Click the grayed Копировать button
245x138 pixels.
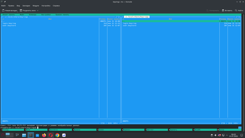tap(213, 10)
